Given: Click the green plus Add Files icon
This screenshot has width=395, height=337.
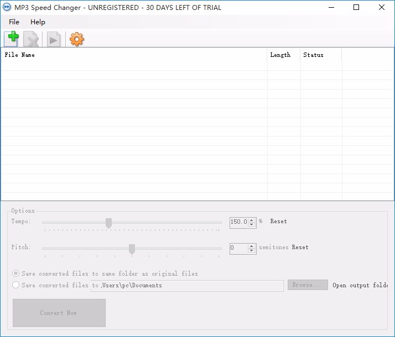Looking at the screenshot, I should pos(12,39).
